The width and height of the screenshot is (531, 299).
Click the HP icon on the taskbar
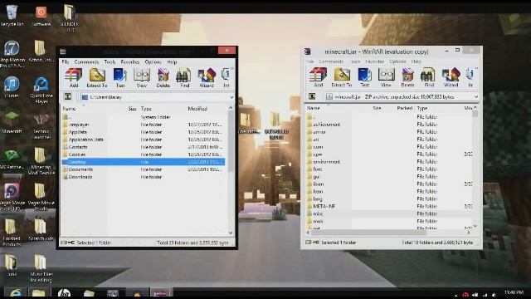click(63, 293)
